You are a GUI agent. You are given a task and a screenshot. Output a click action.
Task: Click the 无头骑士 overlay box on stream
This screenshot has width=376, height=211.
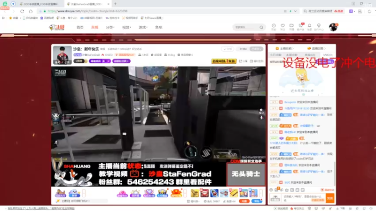pos(246,174)
